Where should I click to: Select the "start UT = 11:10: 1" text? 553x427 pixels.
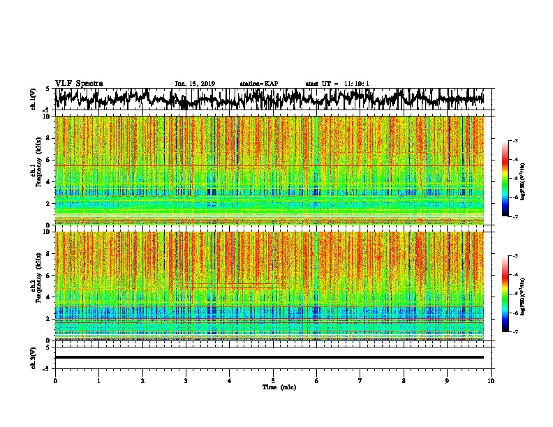pyautogui.click(x=337, y=84)
